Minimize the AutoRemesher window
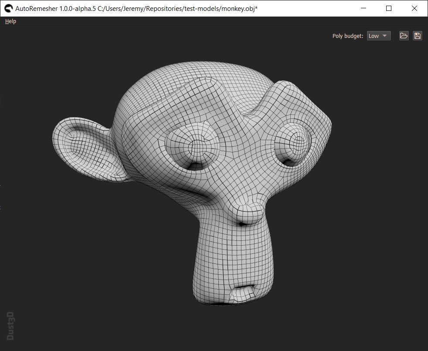The image size is (428, 351). (x=363, y=8)
